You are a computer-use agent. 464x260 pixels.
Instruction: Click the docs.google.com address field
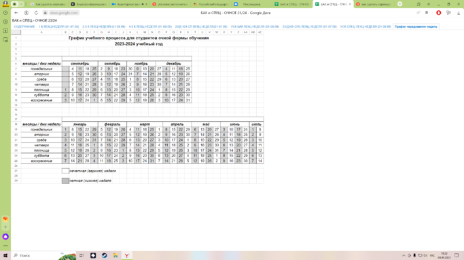click(64, 13)
